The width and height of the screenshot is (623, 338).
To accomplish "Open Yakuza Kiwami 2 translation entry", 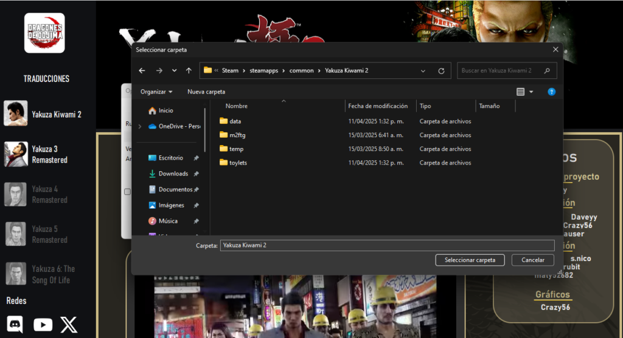I will [44, 114].
